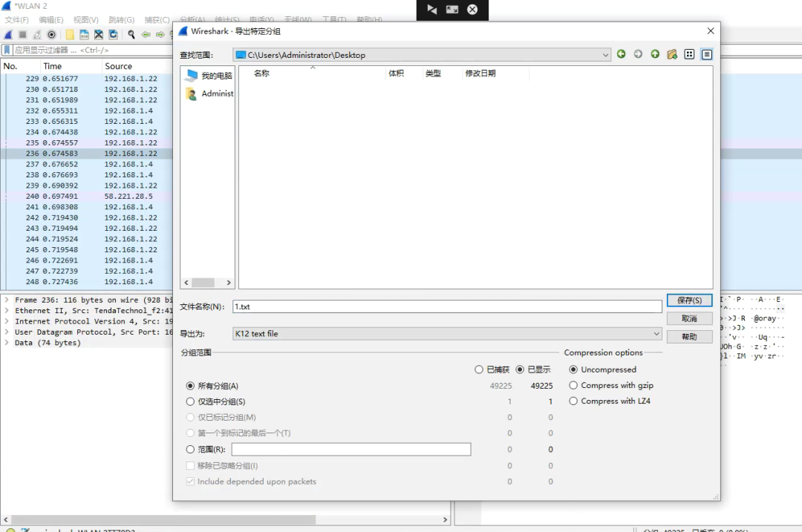Click the display filter input field
802x532 pixels.
(92, 50)
